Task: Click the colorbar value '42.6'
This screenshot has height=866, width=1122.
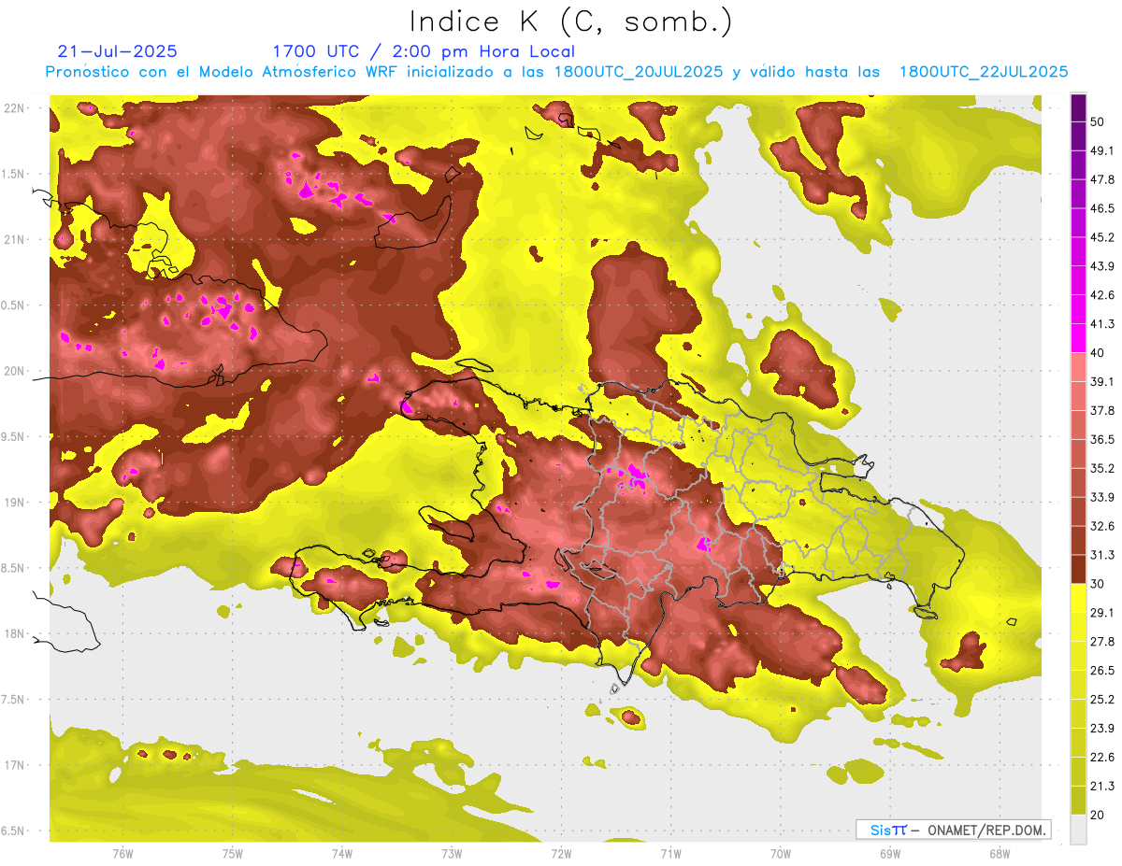Action: (x=1102, y=295)
